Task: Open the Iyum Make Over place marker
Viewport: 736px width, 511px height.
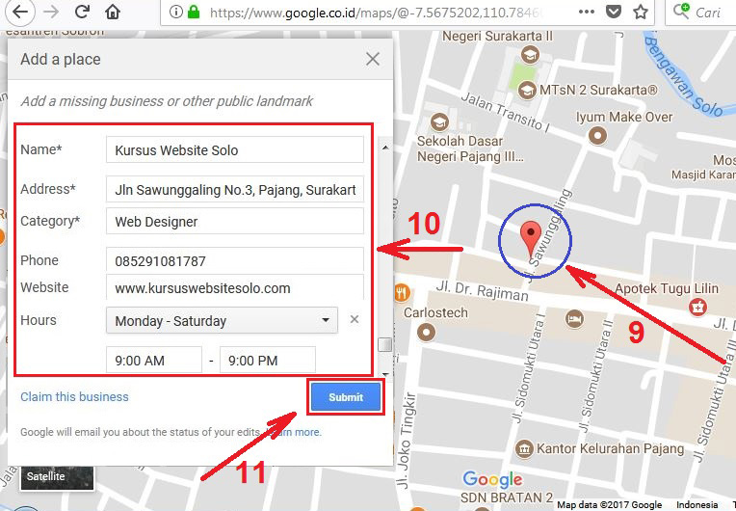Action: point(597,136)
